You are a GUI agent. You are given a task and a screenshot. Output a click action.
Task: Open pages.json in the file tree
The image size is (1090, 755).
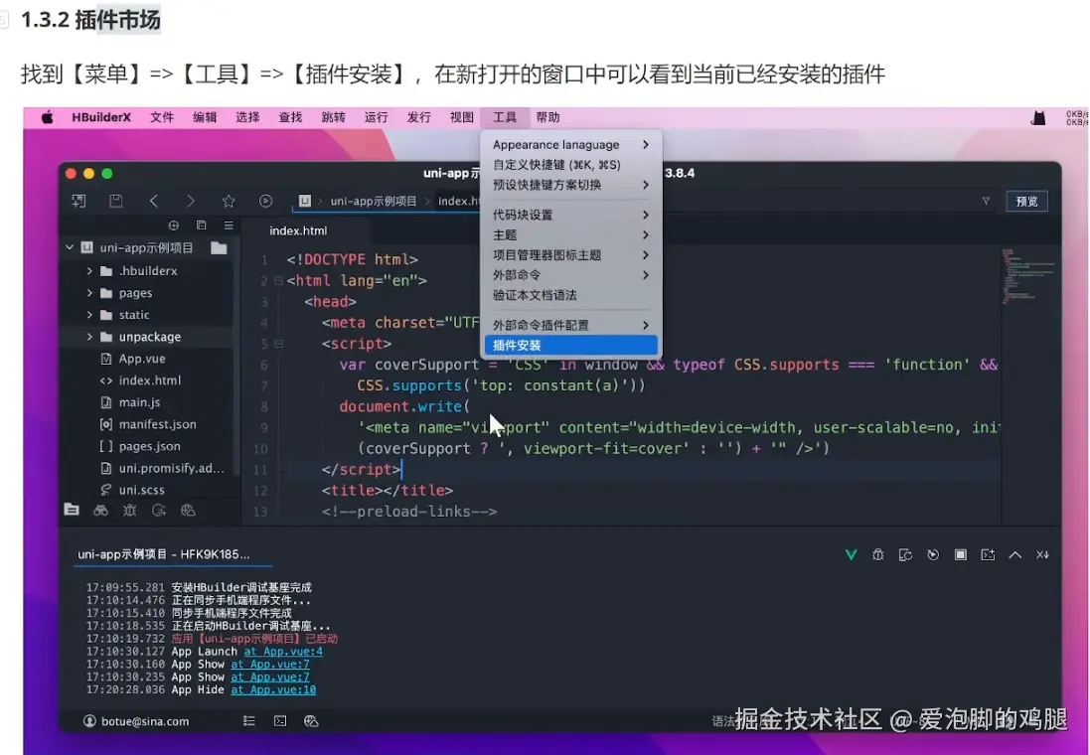tap(140, 446)
